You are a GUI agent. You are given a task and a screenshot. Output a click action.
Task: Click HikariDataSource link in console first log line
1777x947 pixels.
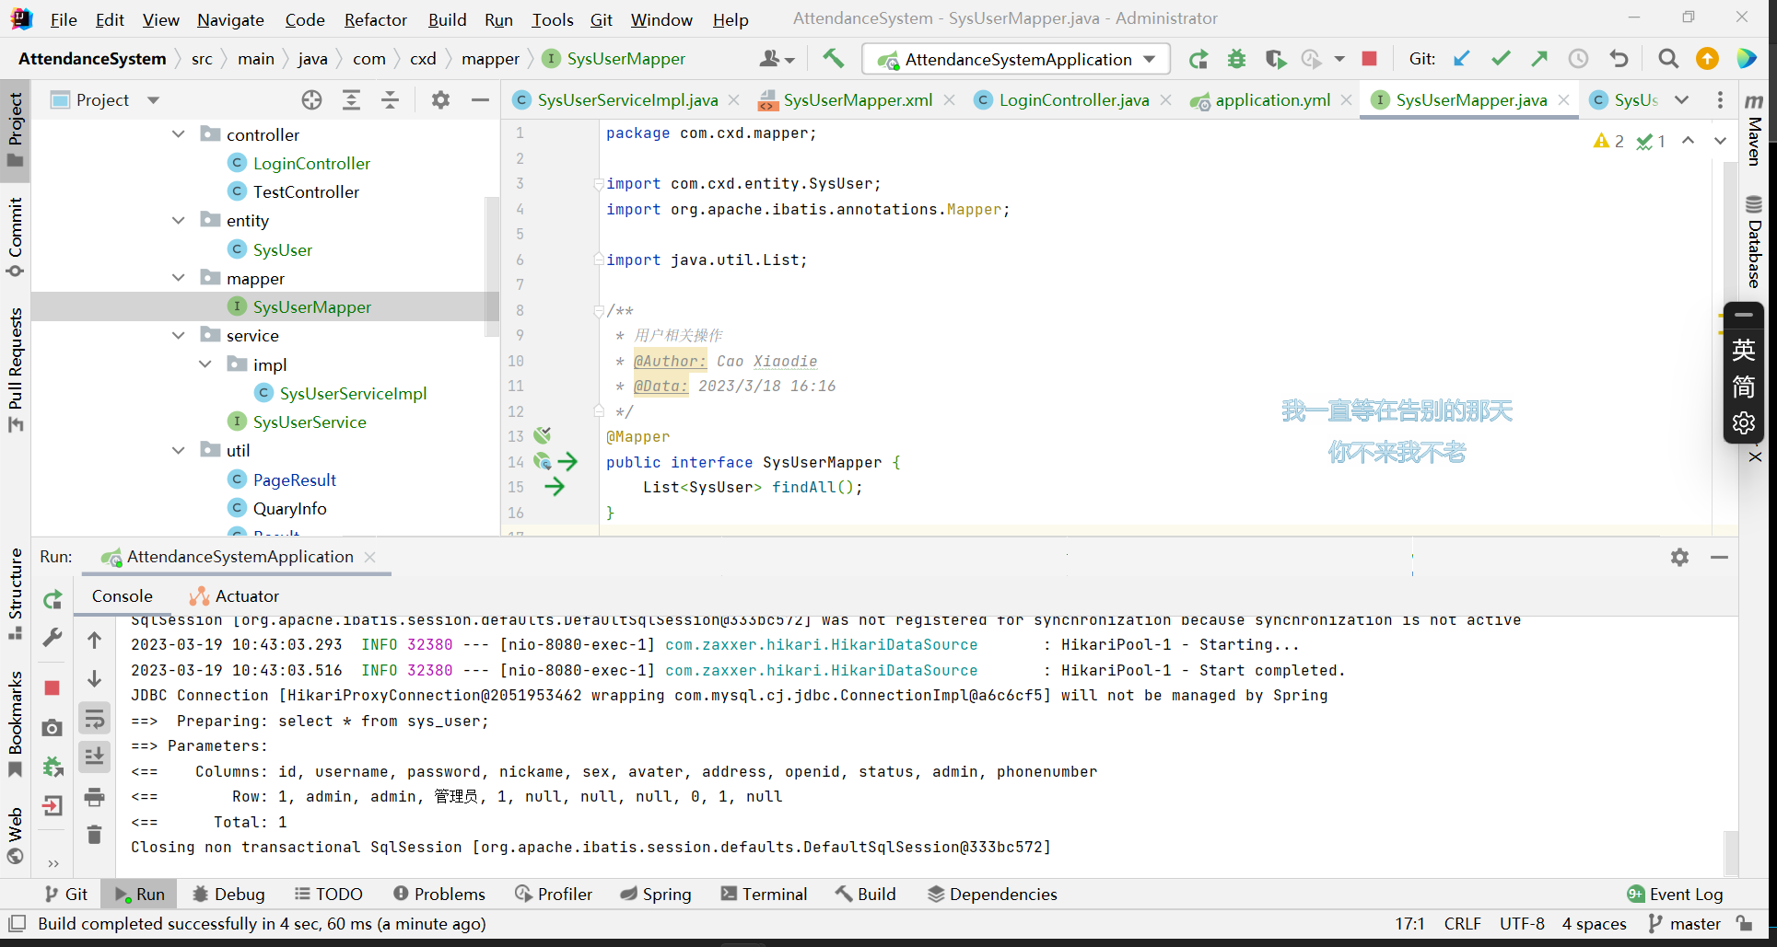(x=821, y=645)
